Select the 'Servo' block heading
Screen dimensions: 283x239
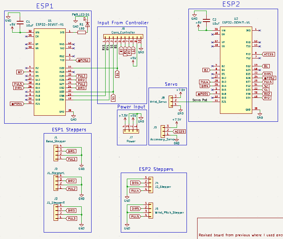(171, 84)
